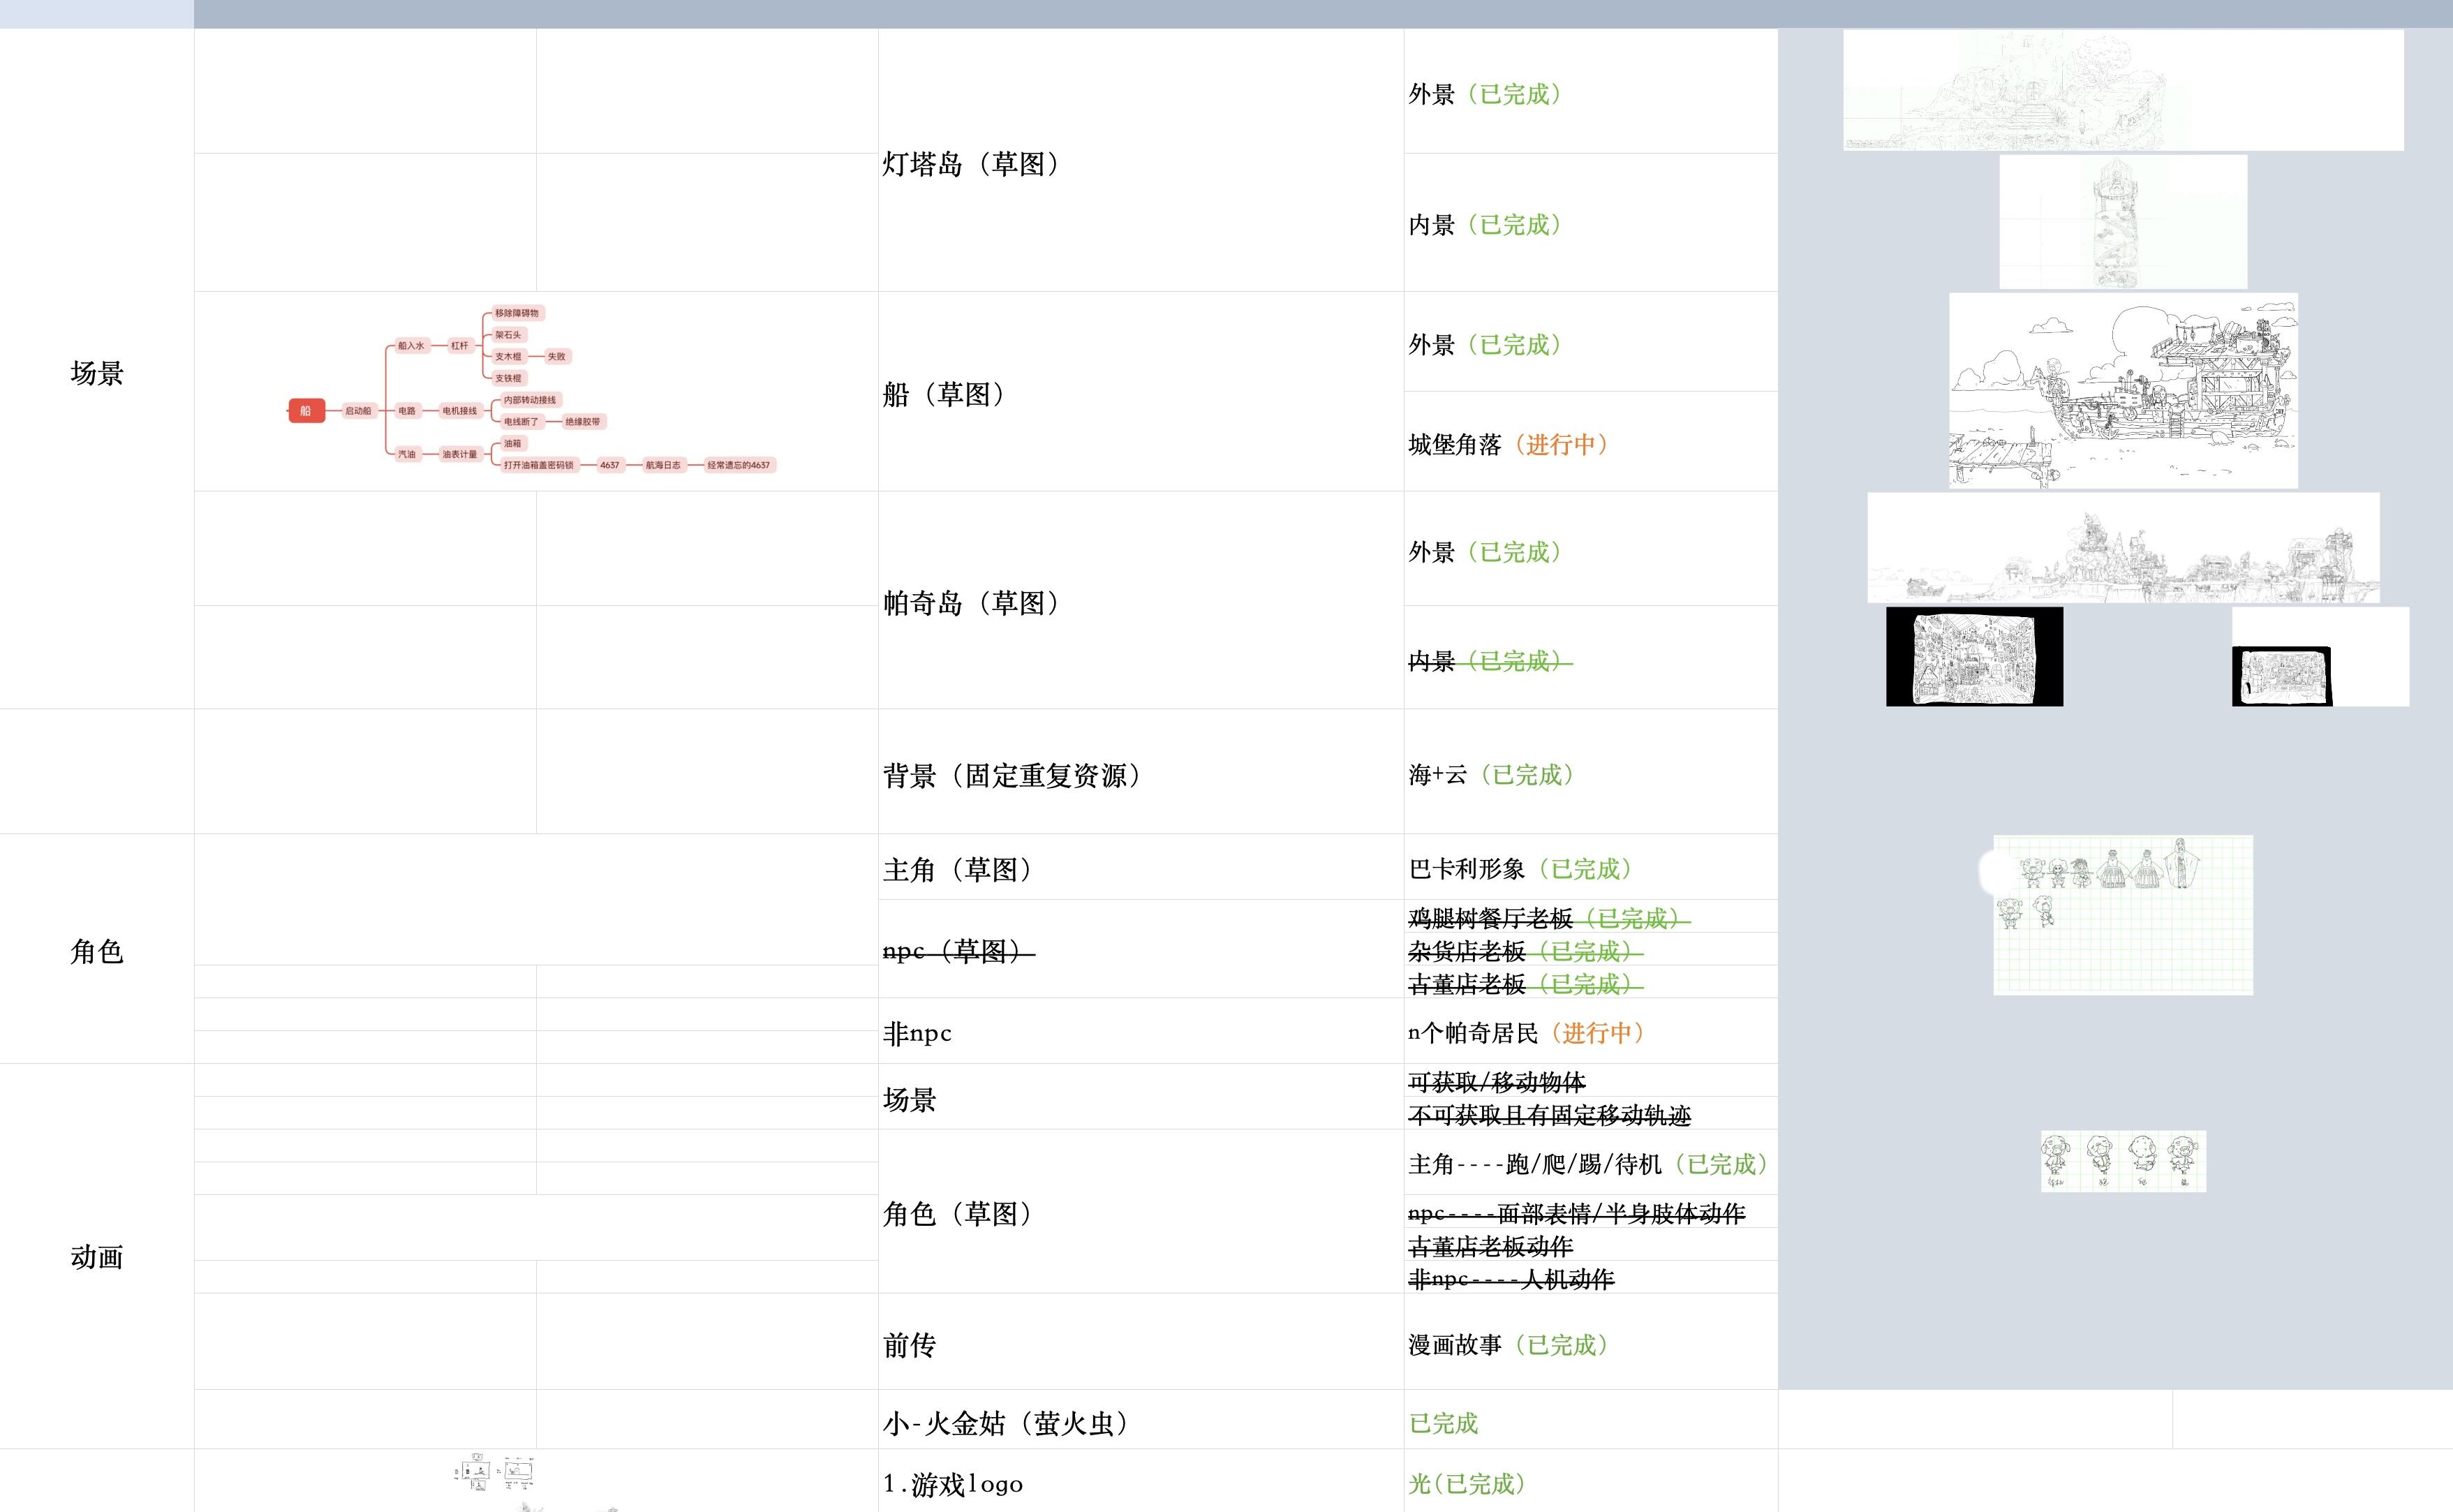Click the 绝缘胶带 mind map node
This screenshot has width=2453, height=1512.
pos(583,421)
